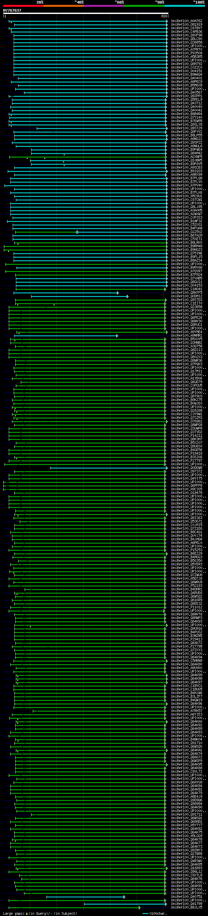Image resolution: width=208 pixels, height=916 pixels.
Task: Open hit UniRef100_Q5MCL9
Action: coord(187,99)
